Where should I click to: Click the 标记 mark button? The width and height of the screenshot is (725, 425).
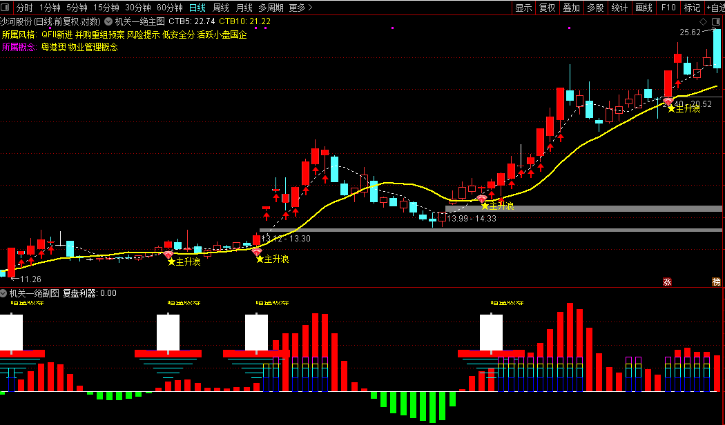pos(692,8)
